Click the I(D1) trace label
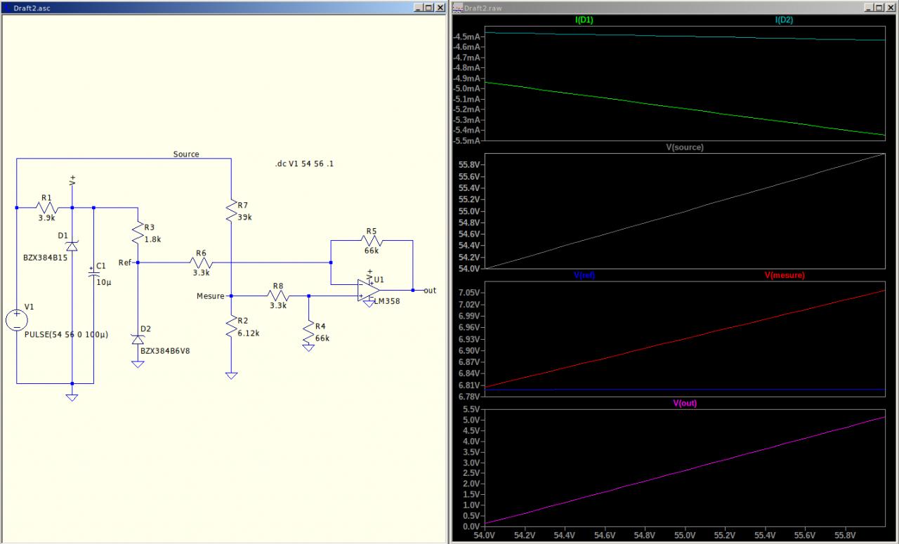899x544 pixels. (x=584, y=20)
